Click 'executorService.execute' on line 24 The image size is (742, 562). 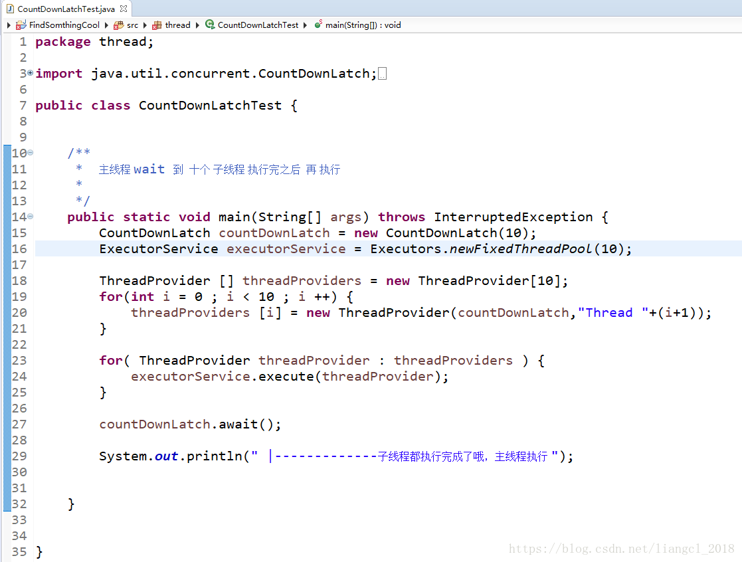[223, 377]
